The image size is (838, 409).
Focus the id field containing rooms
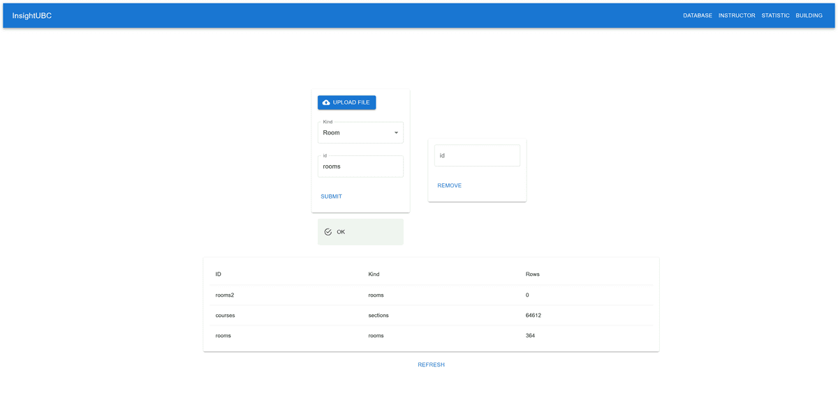pyautogui.click(x=360, y=167)
